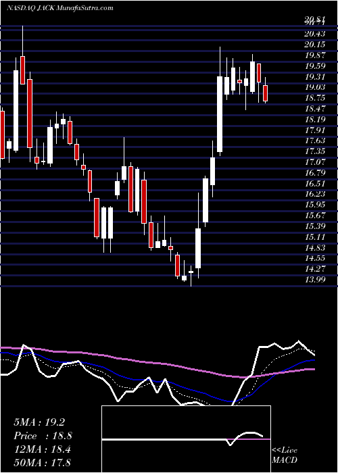This screenshot has width=338, height=473.
Task: Click the 15.39 axis value
Action: click(x=314, y=226)
